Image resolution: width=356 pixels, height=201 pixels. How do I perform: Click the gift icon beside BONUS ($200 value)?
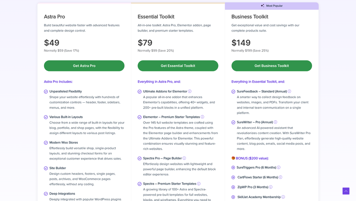pos(233,158)
